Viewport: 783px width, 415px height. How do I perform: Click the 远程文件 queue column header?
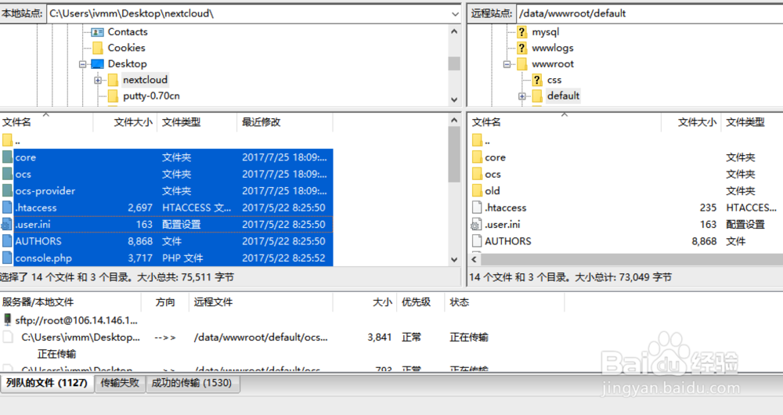(x=213, y=302)
